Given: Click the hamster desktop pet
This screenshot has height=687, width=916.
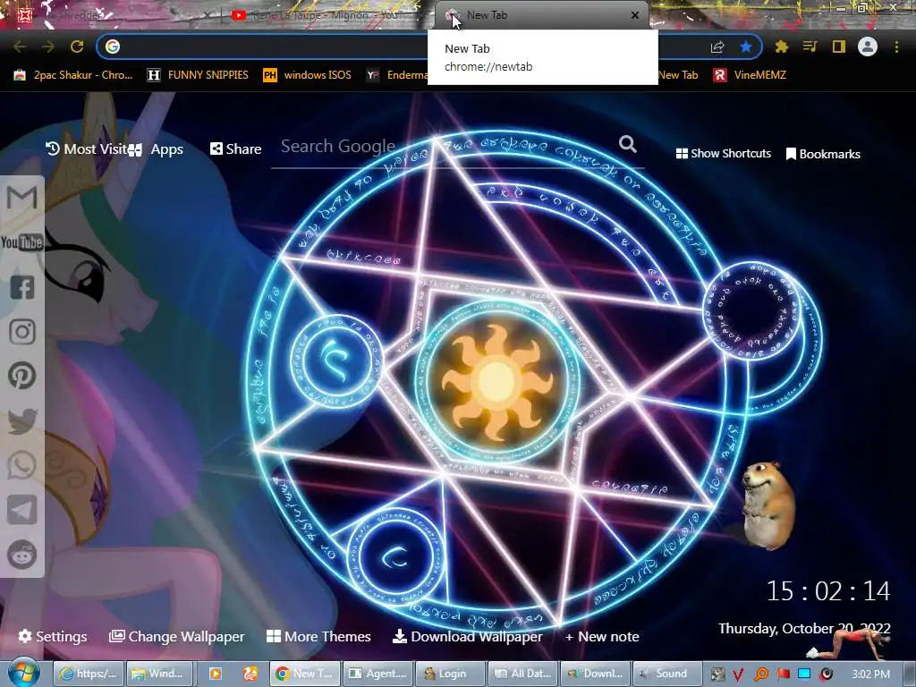Looking at the screenshot, I should [767, 505].
